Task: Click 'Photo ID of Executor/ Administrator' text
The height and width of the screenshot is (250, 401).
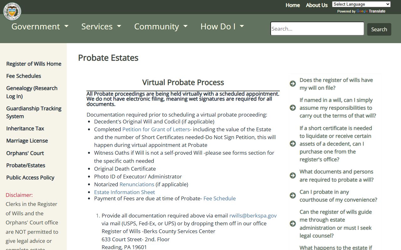Action: tap(138, 177)
